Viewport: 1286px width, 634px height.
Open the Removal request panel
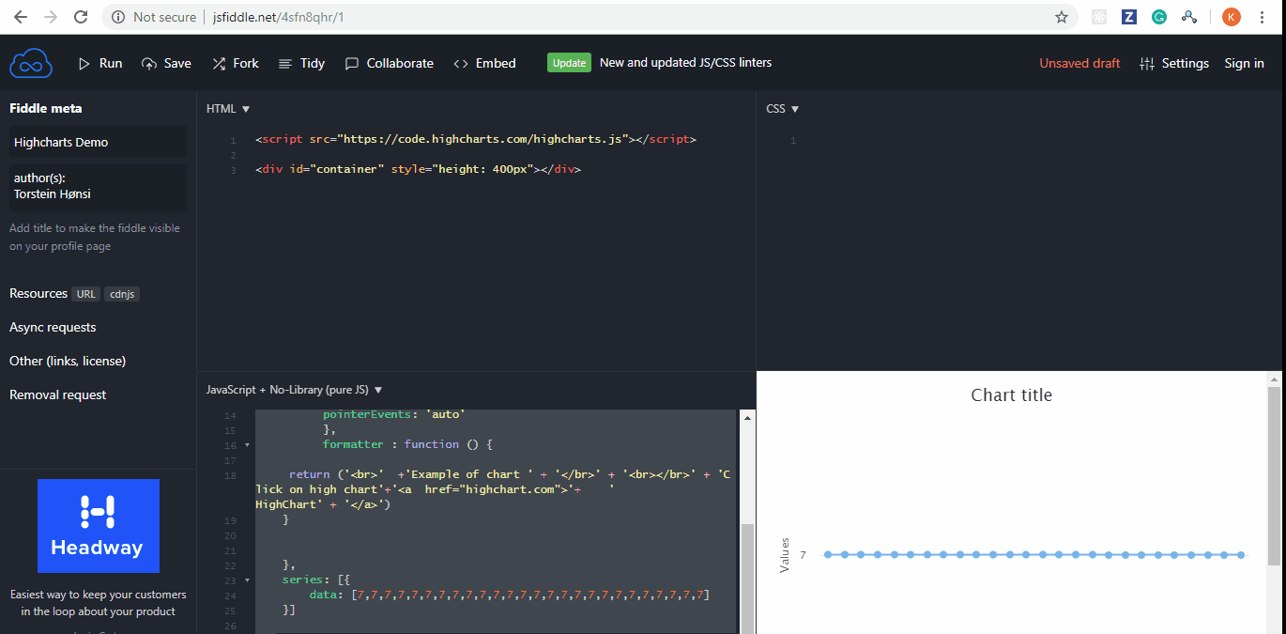pos(57,394)
